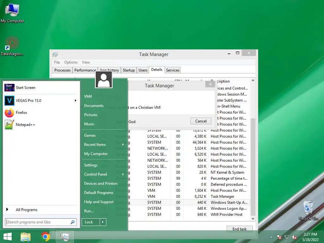Switch to the Users tab
This screenshot has height=243, width=324.
(x=143, y=70)
